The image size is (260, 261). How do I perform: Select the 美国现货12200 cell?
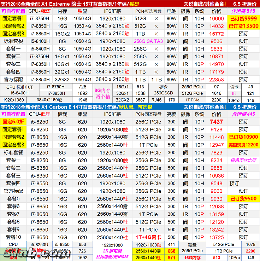pyautogui.click(x=243, y=145)
